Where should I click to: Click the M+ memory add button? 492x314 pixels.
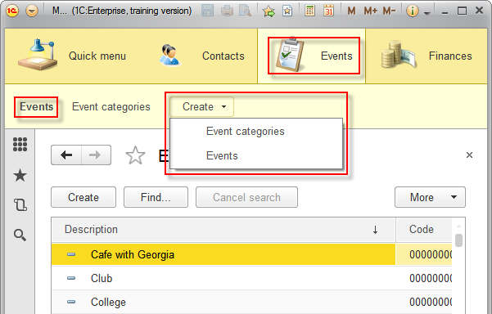(x=370, y=11)
